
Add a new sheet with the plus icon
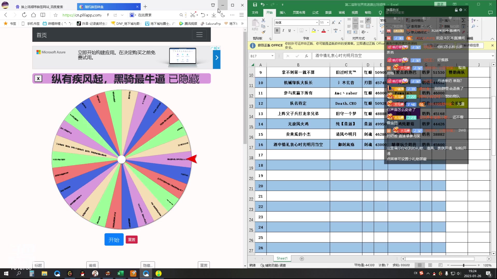click(302, 259)
